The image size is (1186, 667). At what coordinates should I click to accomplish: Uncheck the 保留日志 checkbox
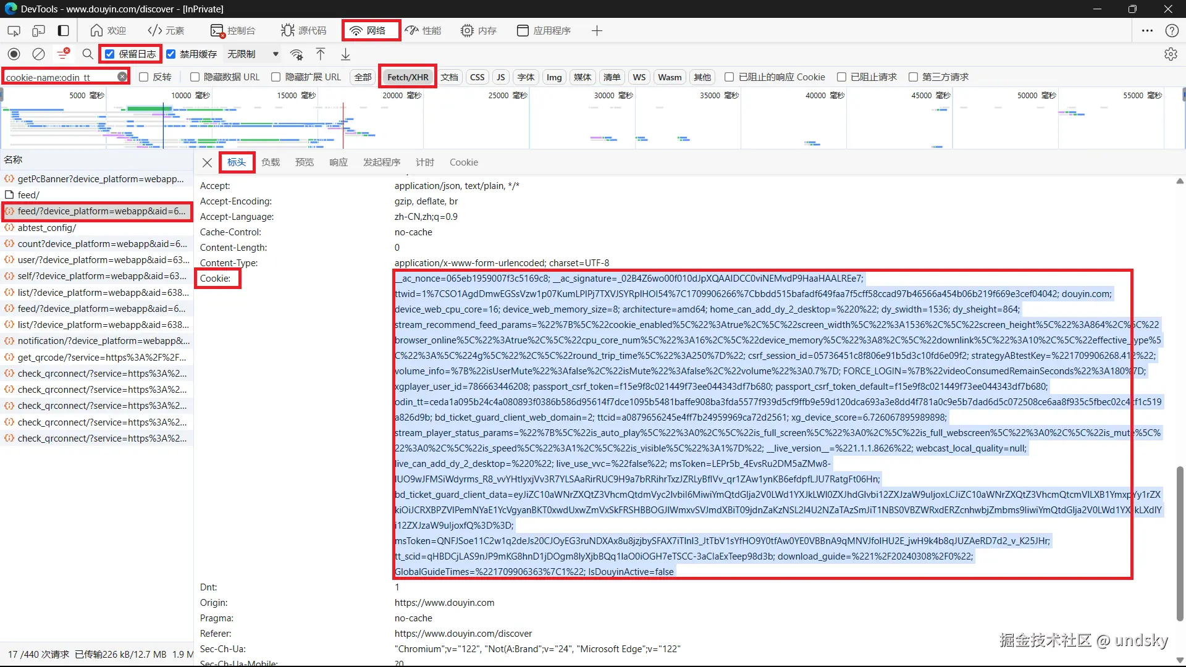[x=110, y=54]
